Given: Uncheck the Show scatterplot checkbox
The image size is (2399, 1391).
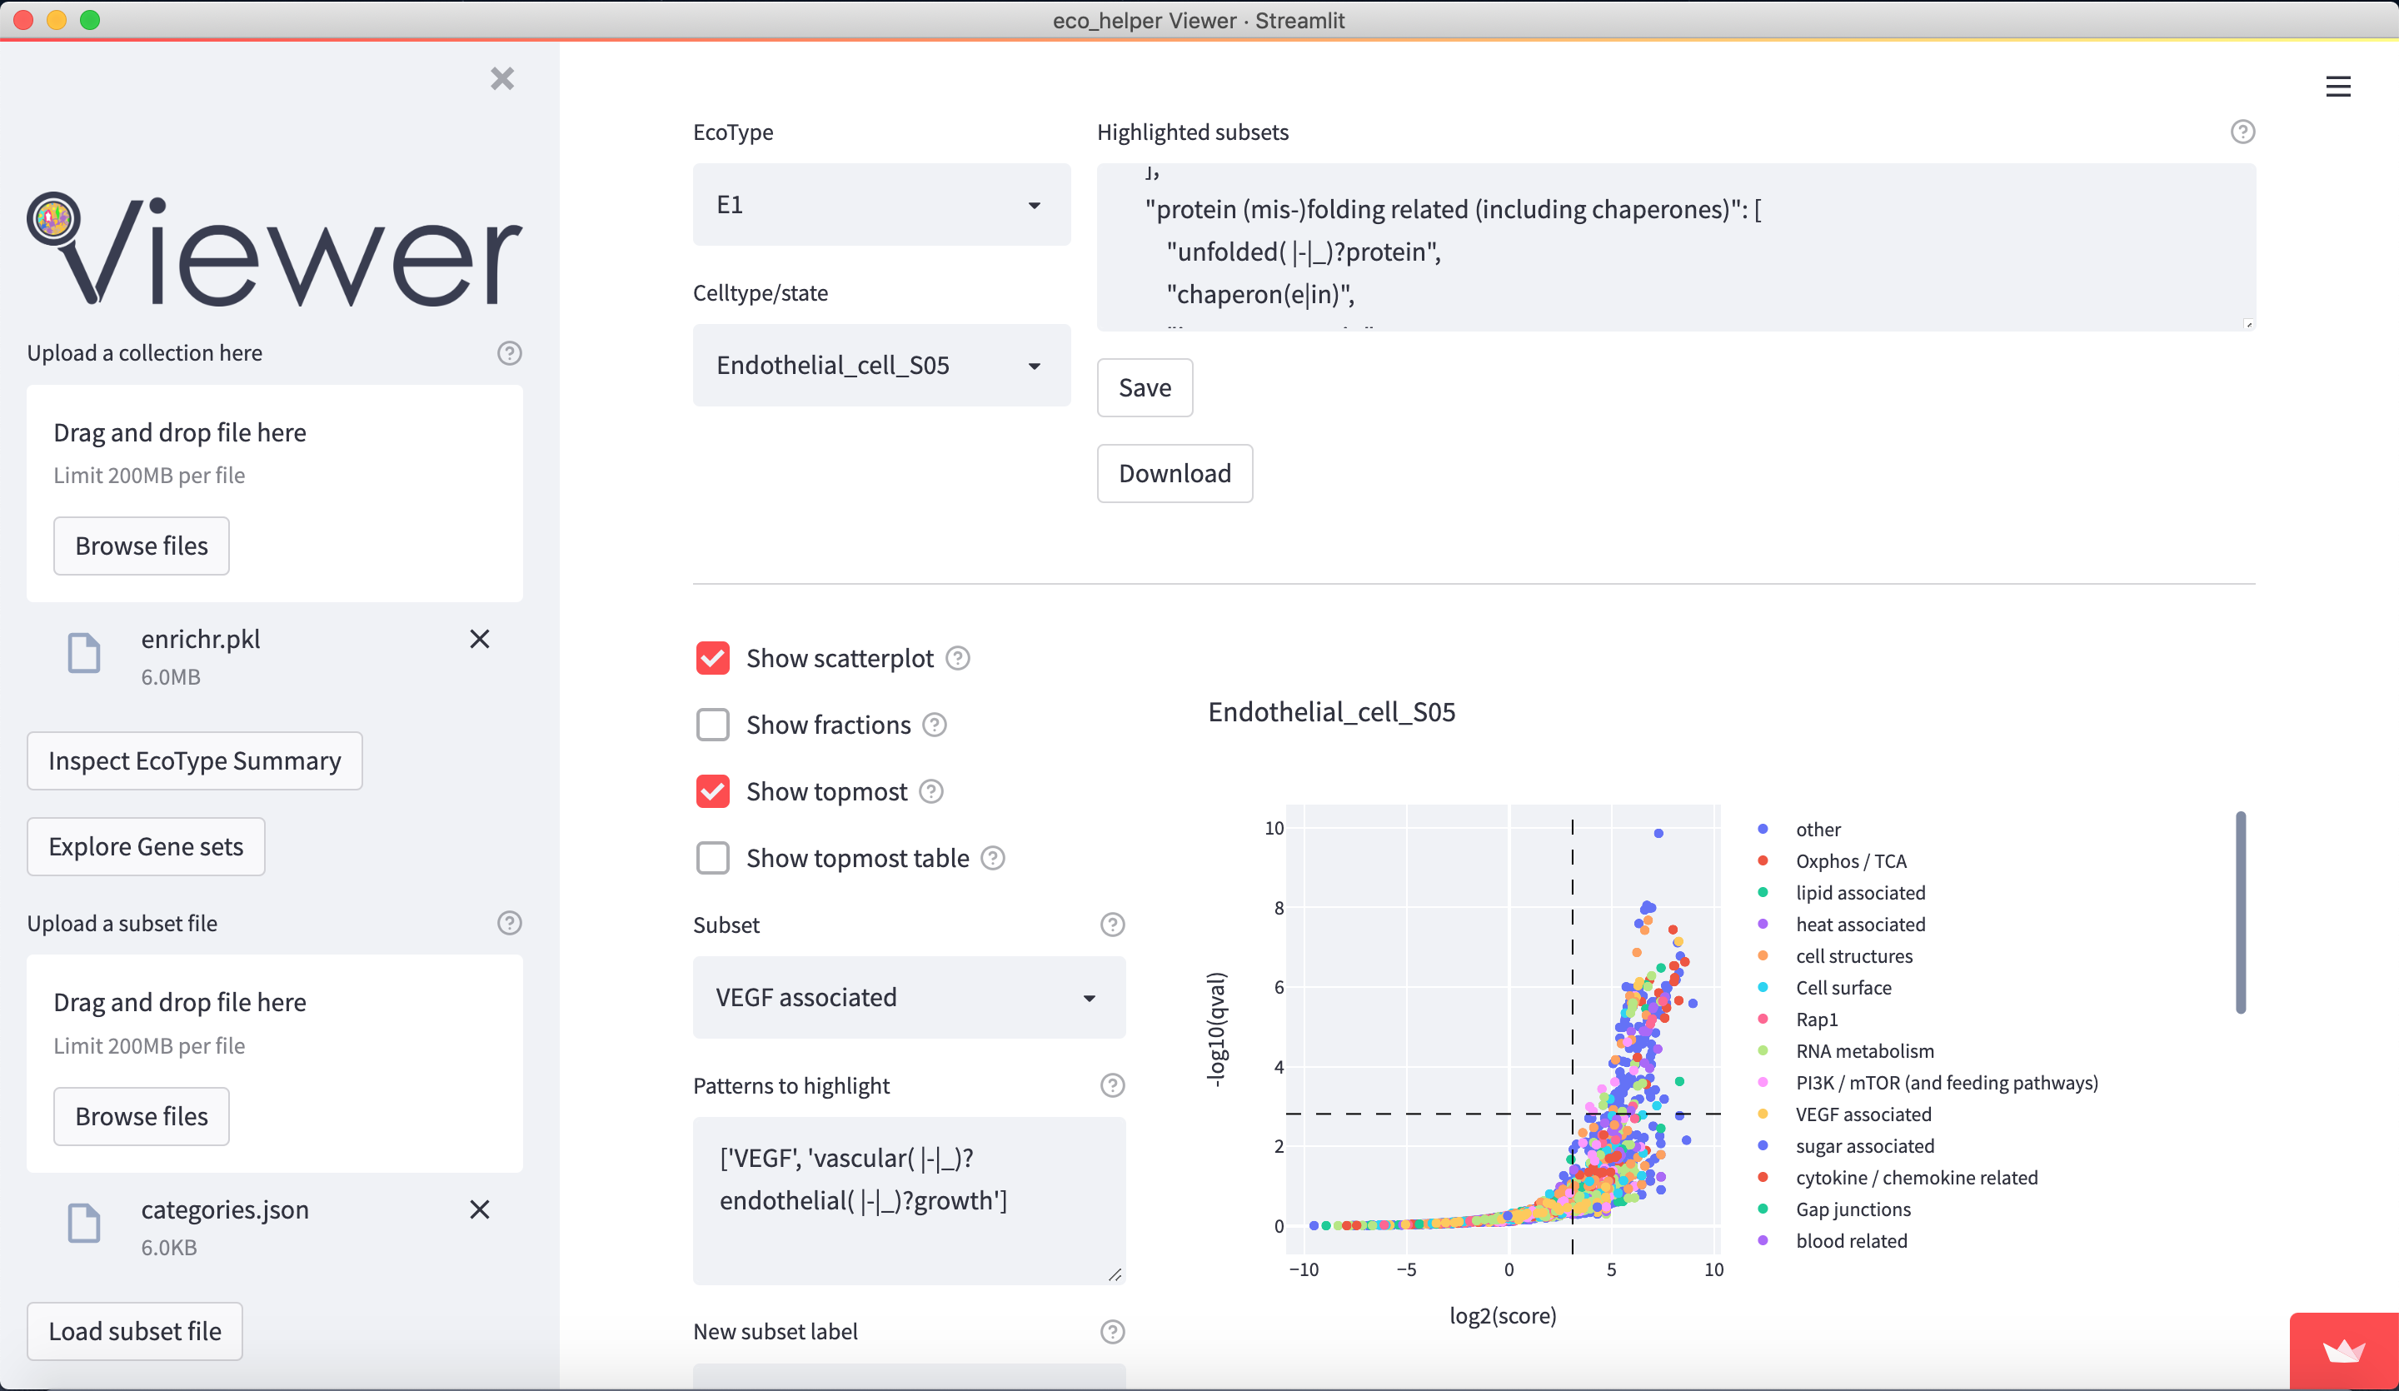Looking at the screenshot, I should tap(712, 658).
